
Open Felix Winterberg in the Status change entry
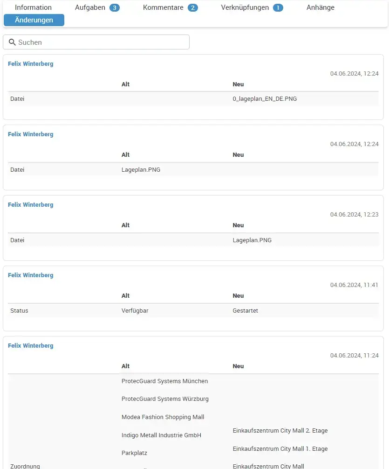point(31,275)
